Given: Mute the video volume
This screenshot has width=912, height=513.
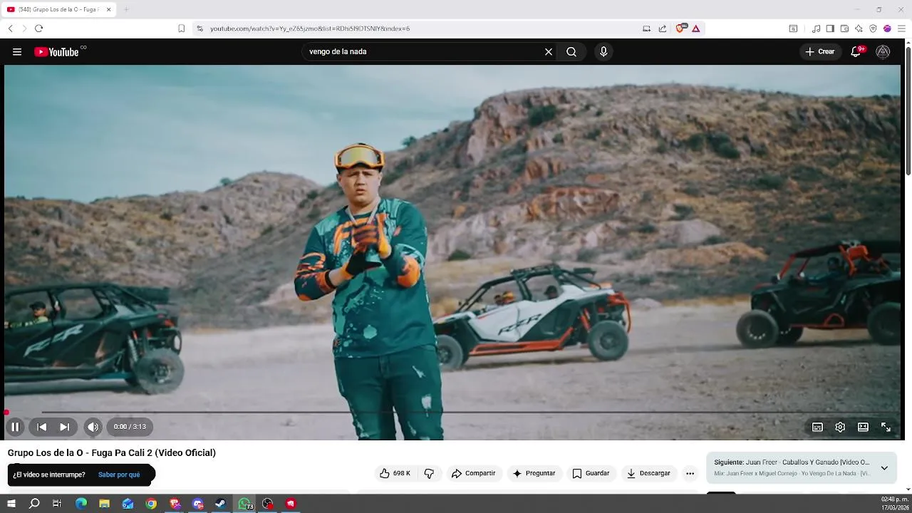Looking at the screenshot, I should point(93,427).
